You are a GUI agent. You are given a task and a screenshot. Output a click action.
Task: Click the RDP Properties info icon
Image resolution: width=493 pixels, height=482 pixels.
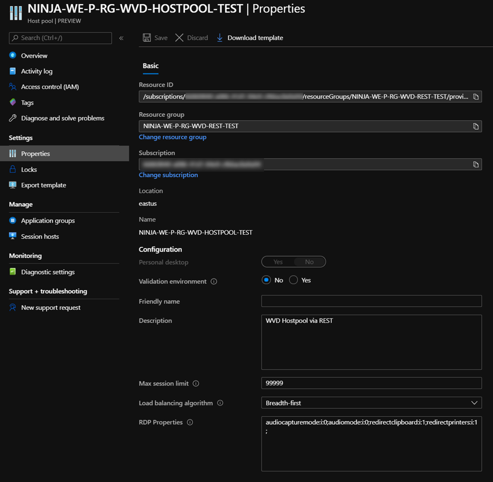190,422
